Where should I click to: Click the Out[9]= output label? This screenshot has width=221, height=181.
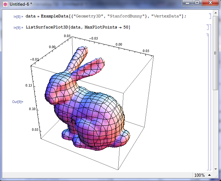(x=17, y=102)
